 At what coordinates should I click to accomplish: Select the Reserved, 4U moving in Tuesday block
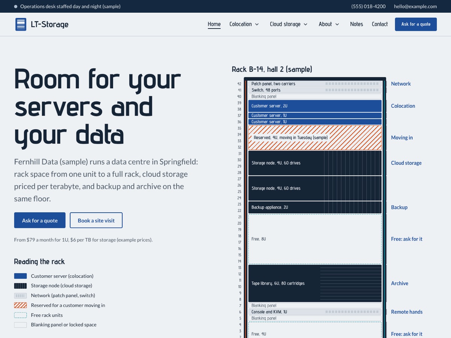315,138
